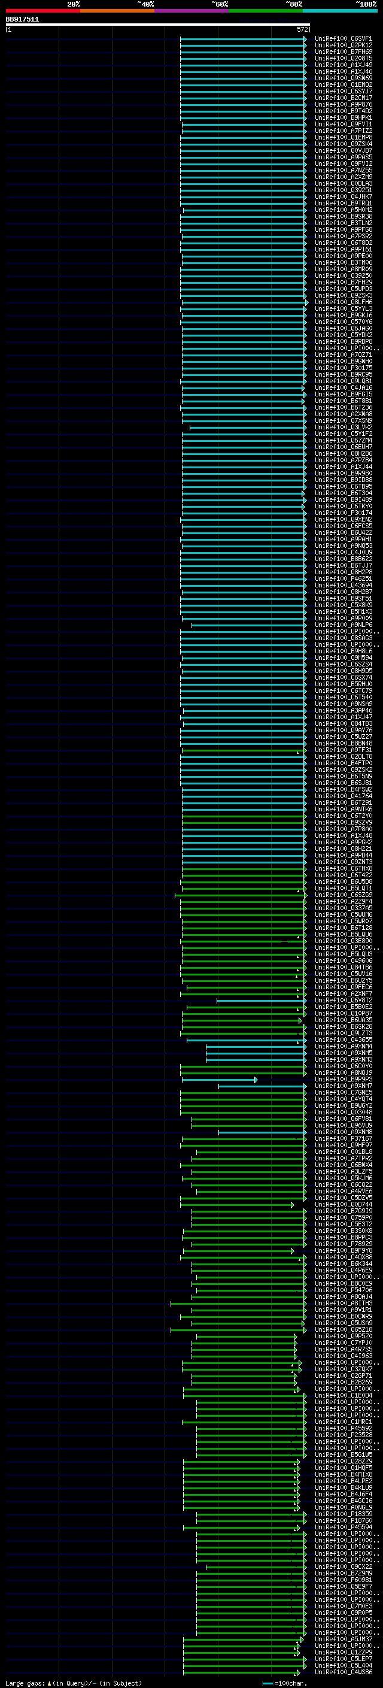
Task: Pick the UniRef100_Q8SAG3 entry
Action: (344, 638)
